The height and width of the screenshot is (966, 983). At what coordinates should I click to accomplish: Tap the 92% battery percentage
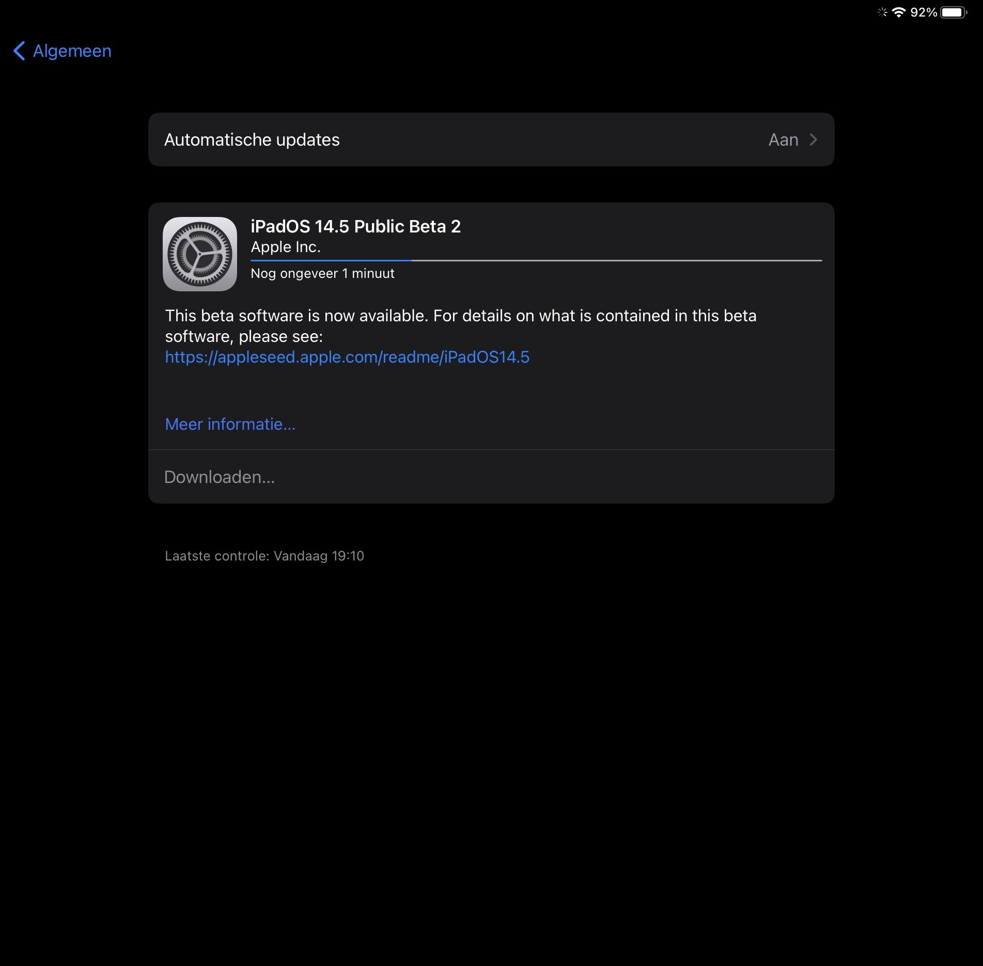coord(924,12)
